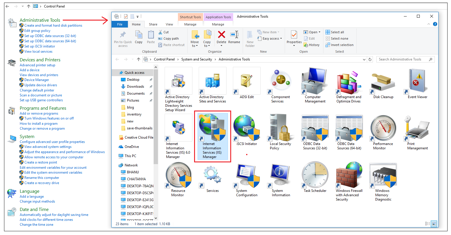The height and width of the screenshot is (235, 451).
Task: Switch to details view in status bar
Action: 427,224
